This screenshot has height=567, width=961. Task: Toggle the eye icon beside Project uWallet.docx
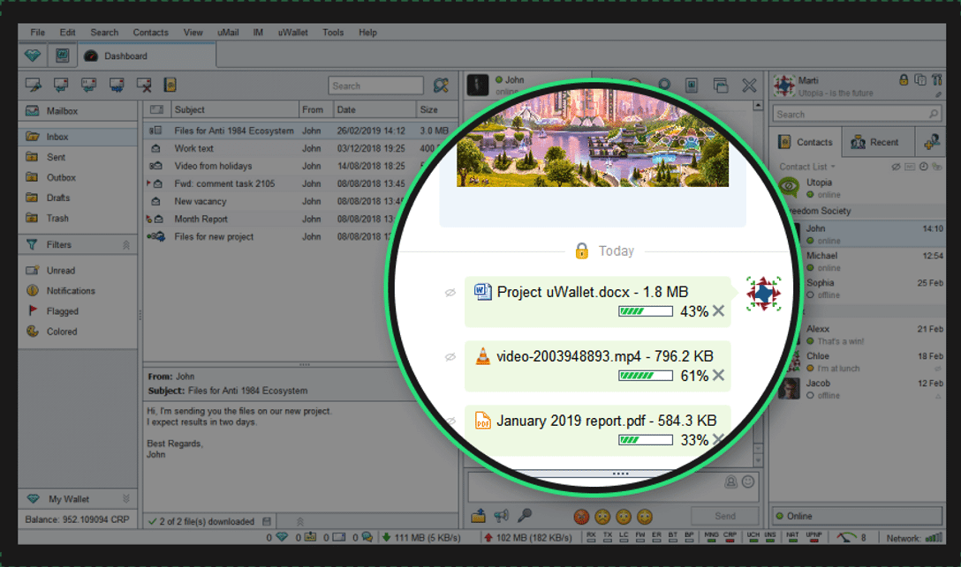450,293
